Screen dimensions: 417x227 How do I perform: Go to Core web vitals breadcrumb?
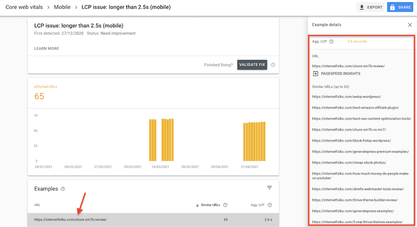tap(24, 7)
